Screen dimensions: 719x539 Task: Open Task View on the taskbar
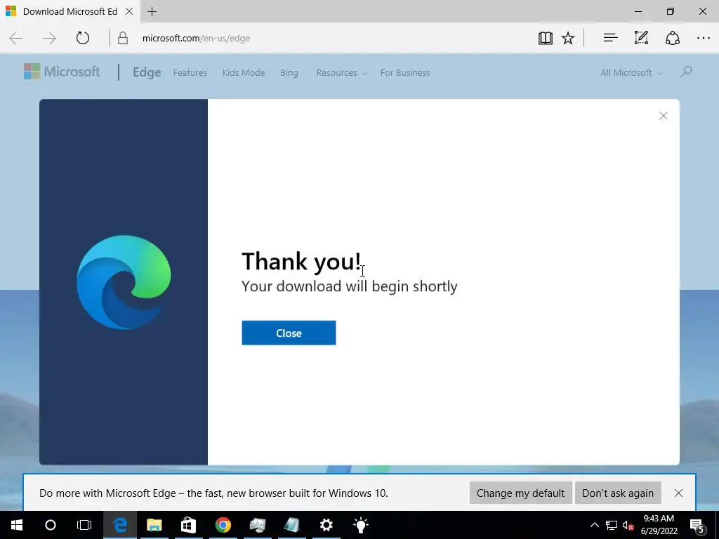[84, 525]
